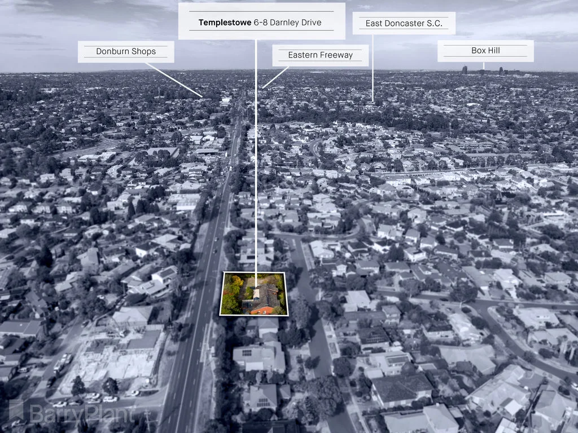The width and height of the screenshot is (578, 433).
Task: Click the BarryPlant watermark text
Action: [82, 414]
